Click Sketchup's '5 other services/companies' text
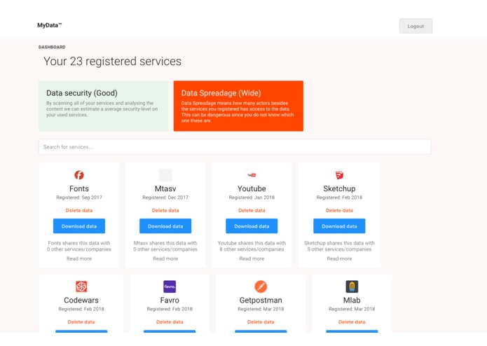This screenshot has width=487, height=346. click(339, 249)
